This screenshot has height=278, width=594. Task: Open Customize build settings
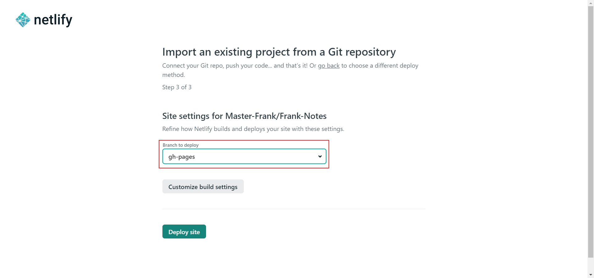click(x=203, y=187)
